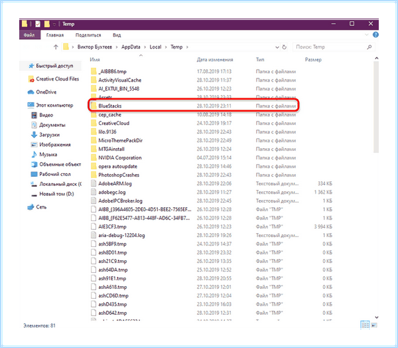Select the aria-debug-12204.log file

(x=121, y=235)
